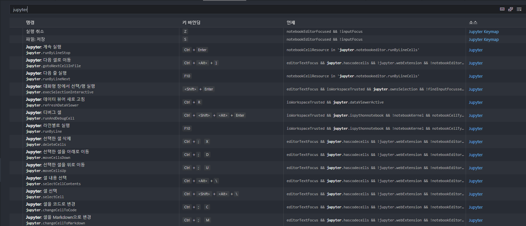Open the Jupyter source link for 셀을 코드로 변경
Image resolution: width=526 pixels, height=226 pixels.
point(475,207)
